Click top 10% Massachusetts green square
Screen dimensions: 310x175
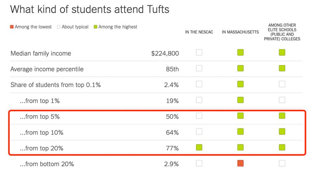click(240, 132)
